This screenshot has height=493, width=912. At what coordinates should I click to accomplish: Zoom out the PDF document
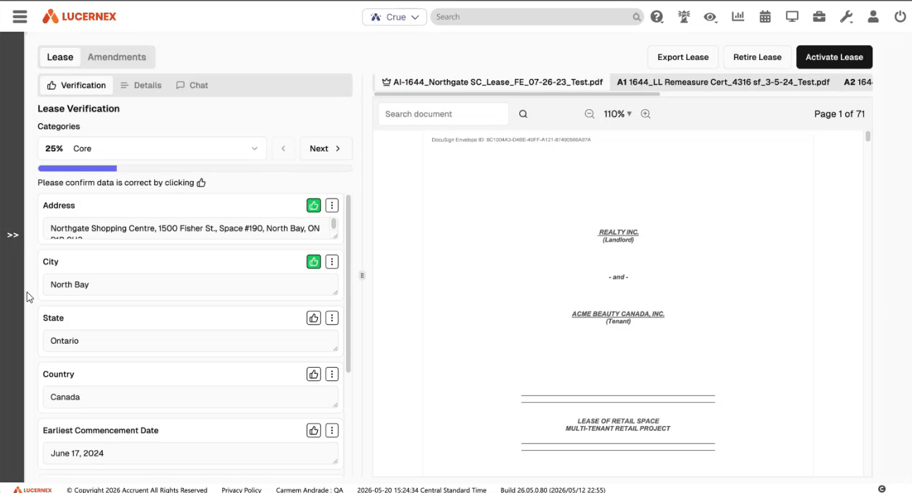pos(589,114)
